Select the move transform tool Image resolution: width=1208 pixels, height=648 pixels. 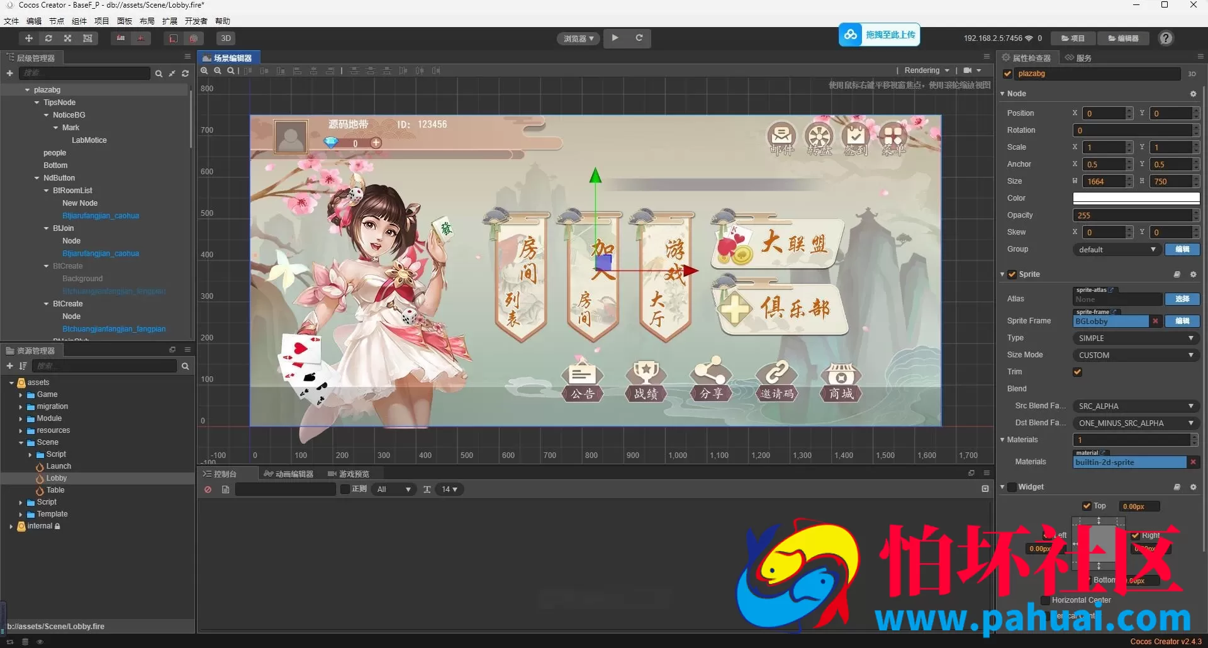click(x=29, y=38)
